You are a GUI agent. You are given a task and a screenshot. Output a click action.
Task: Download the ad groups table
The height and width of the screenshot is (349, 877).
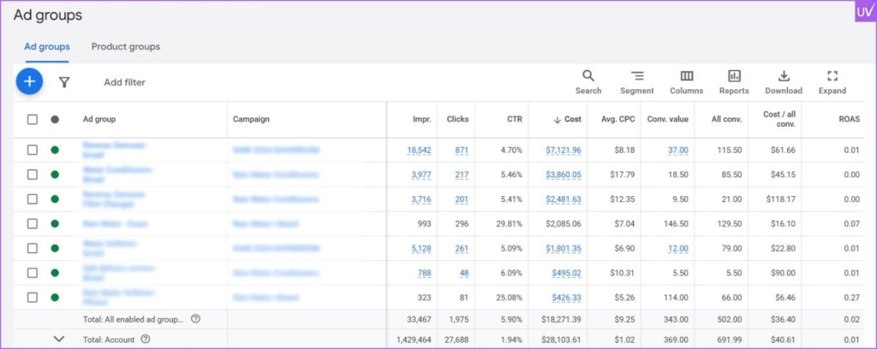click(783, 82)
